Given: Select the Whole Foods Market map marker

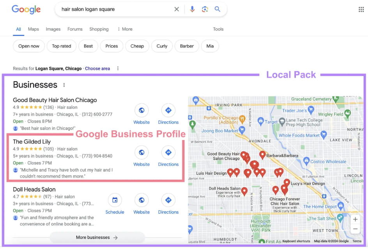Looking at the screenshot, I should [324, 135].
